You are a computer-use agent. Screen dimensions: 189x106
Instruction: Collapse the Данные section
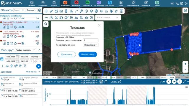pos(39,72)
